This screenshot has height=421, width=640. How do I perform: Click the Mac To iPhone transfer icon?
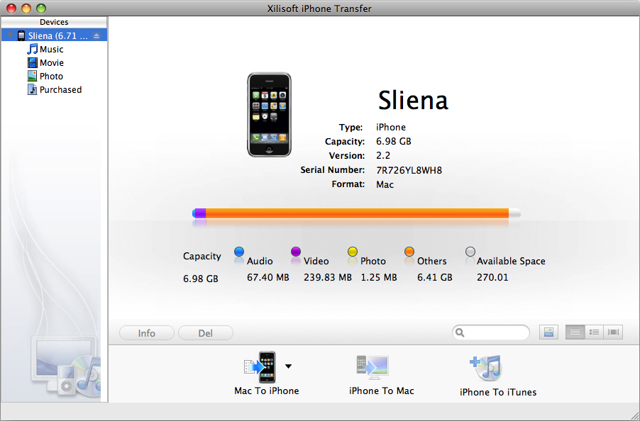(260, 367)
